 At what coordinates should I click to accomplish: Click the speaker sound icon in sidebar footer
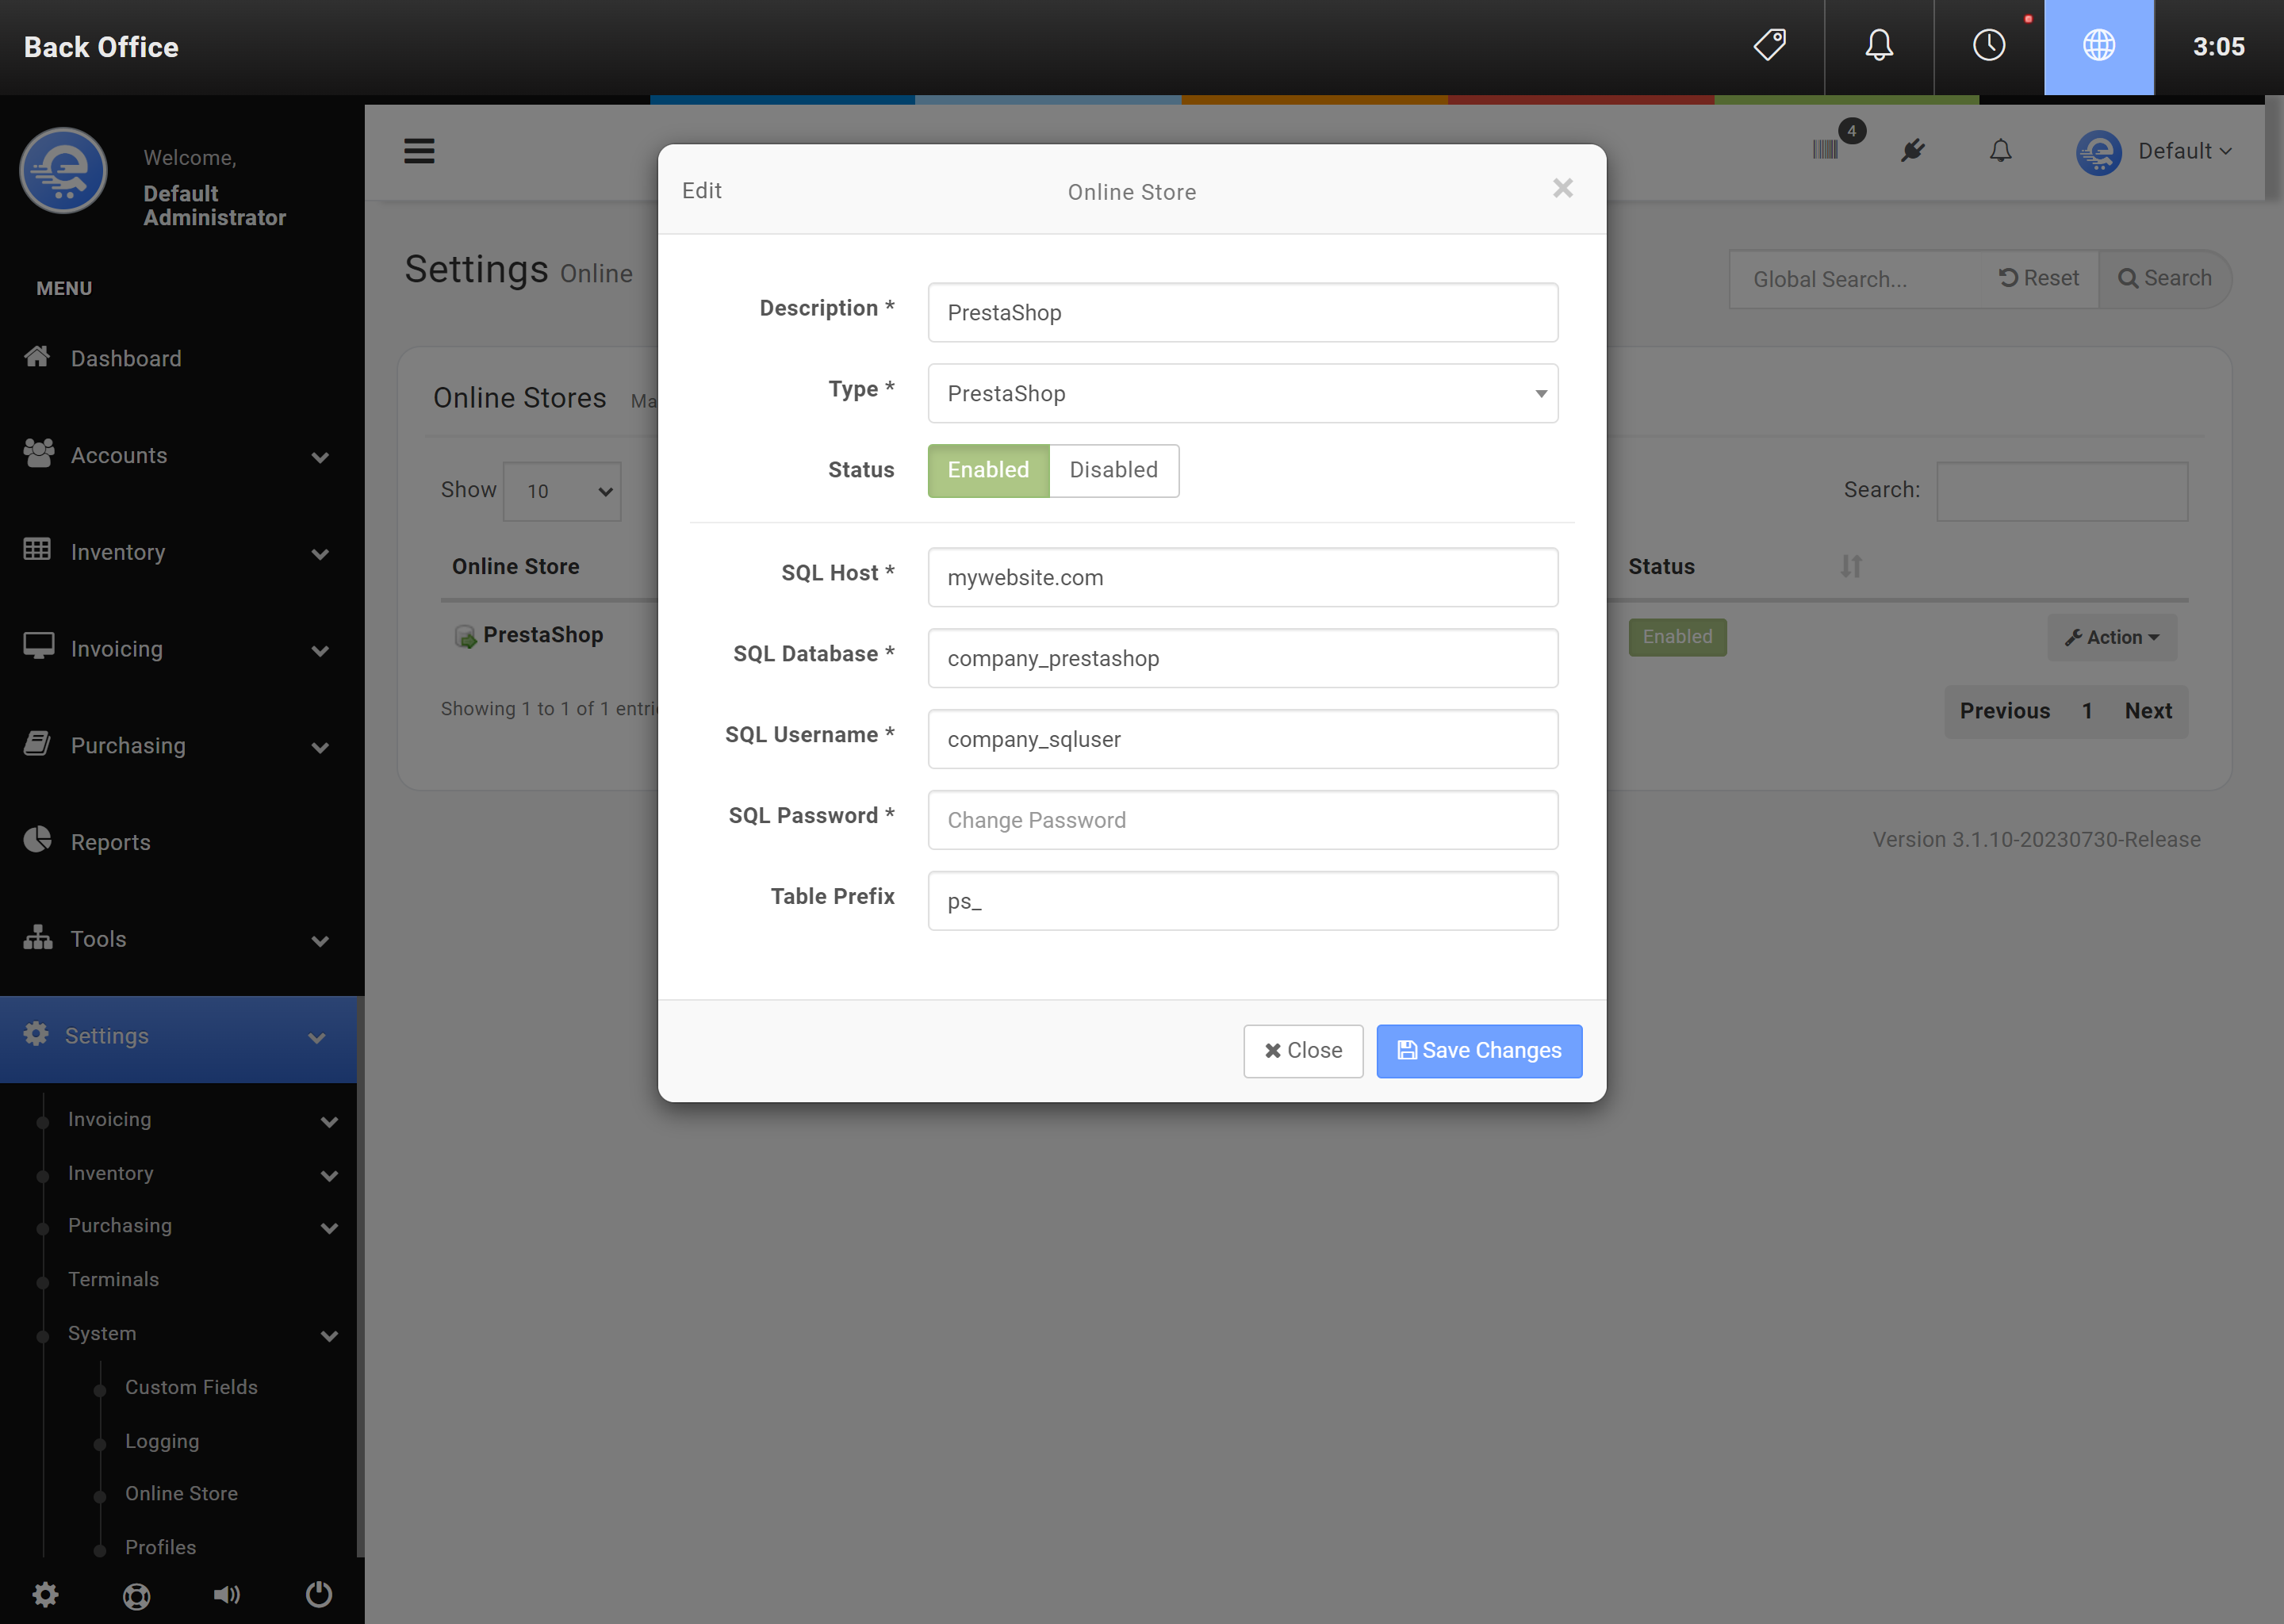click(227, 1594)
